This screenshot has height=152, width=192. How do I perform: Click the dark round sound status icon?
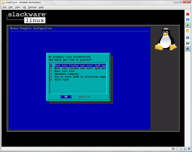[189, 149]
